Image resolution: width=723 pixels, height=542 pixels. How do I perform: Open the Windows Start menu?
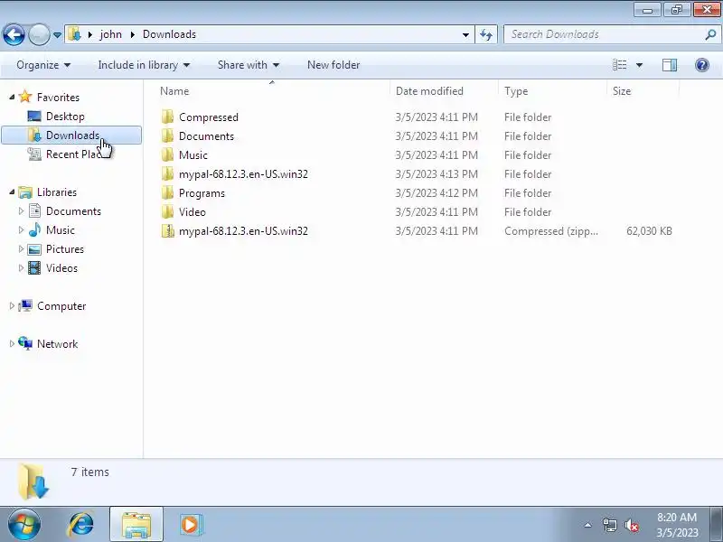coord(23,524)
